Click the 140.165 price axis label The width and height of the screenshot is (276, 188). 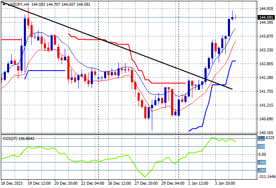coord(266,132)
